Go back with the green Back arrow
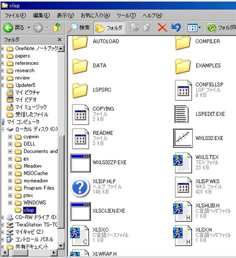Screen dimensions: 236x258 point(8,27)
